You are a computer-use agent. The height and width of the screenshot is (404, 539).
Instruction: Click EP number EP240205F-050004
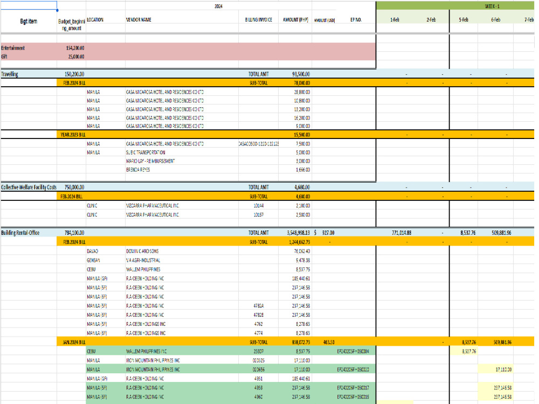click(x=353, y=351)
